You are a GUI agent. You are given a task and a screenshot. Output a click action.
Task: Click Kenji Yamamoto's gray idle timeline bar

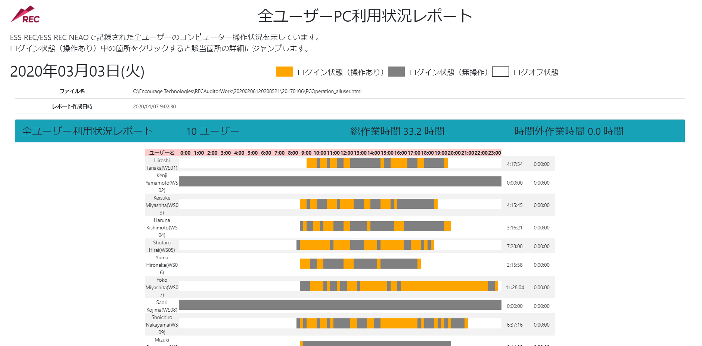click(x=340, y=181)
